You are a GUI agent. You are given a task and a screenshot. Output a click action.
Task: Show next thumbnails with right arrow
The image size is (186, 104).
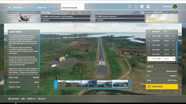point(130,84)
